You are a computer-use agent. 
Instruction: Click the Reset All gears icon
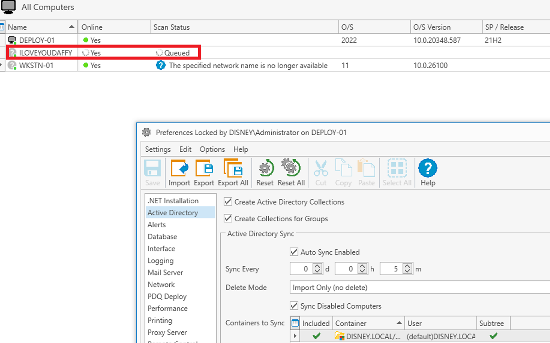(x=291, y=168)
